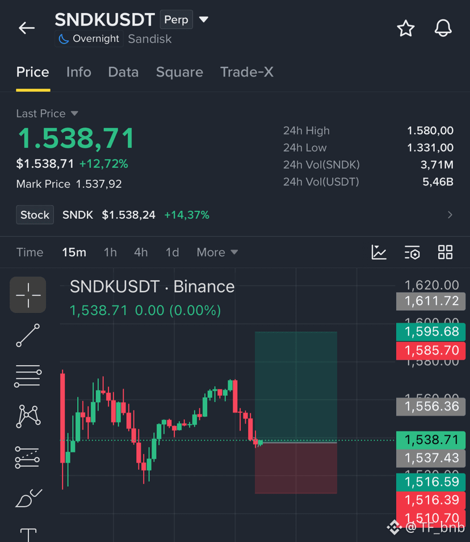
Task: Click the 24h Vol(USDT) value 5,46B
Action: (438, 182)
